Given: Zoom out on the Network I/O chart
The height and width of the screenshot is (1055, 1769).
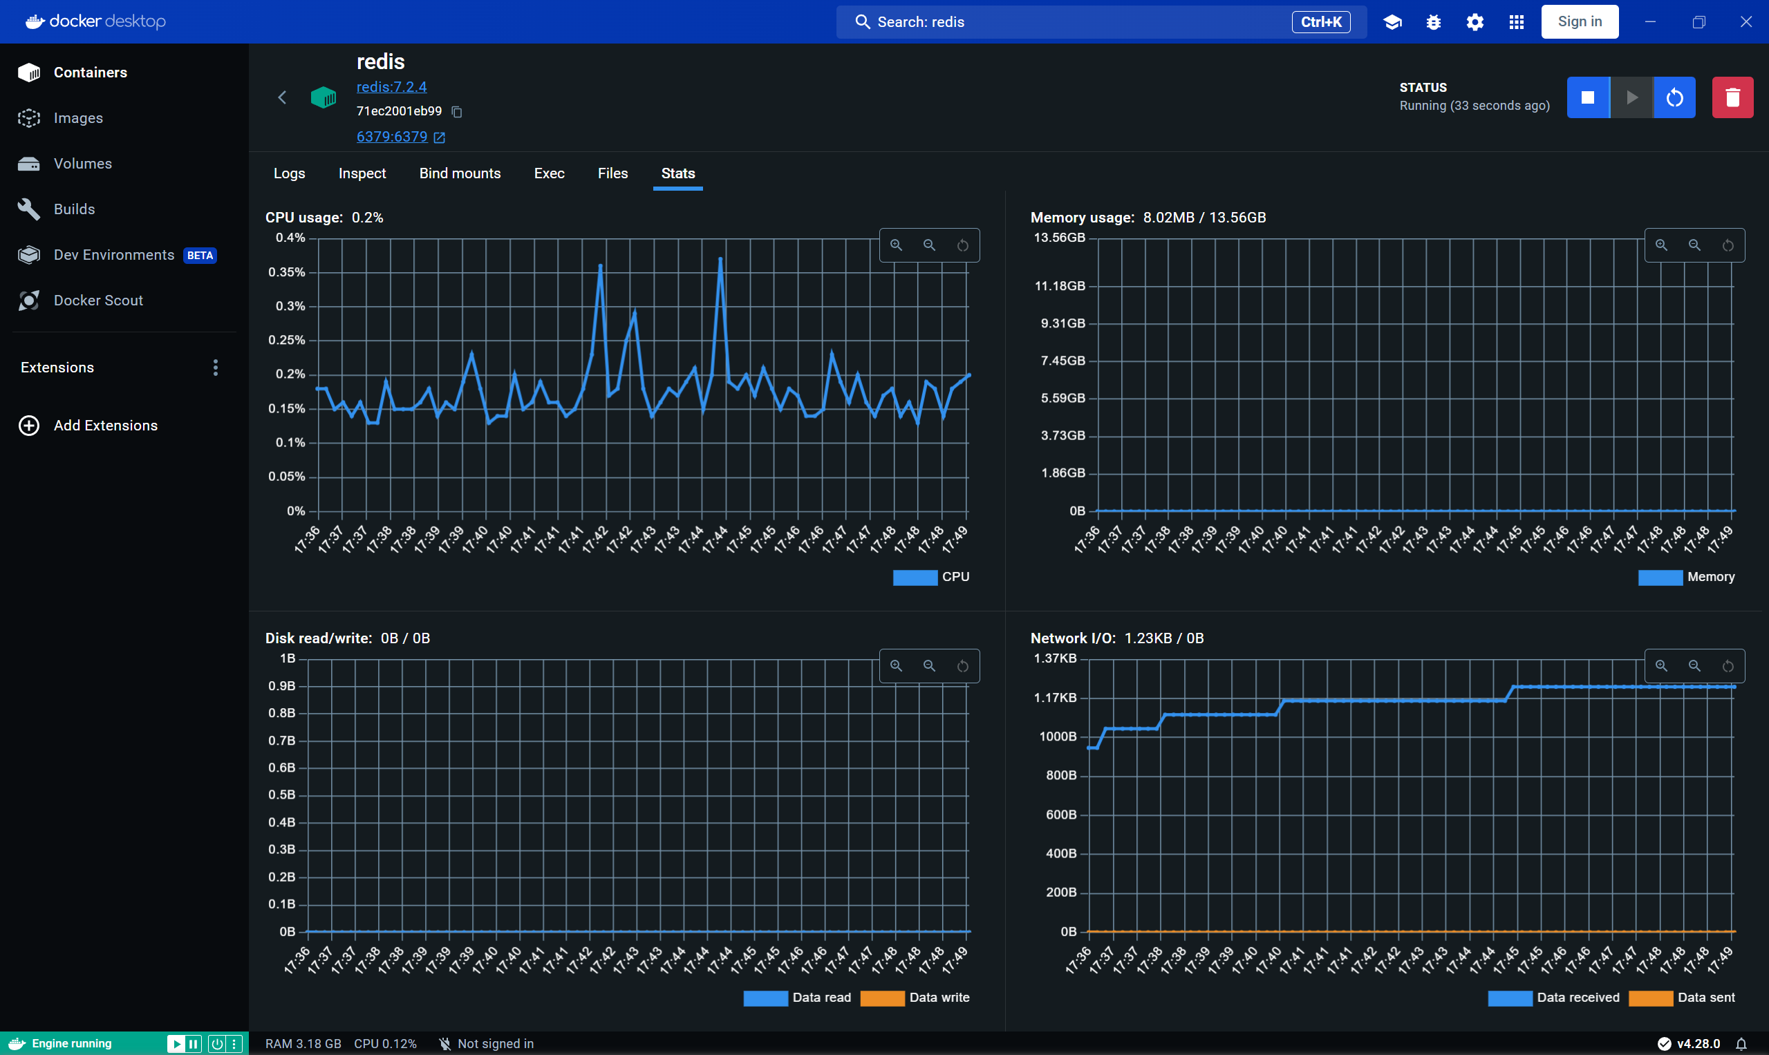Looking at the screenshot, I should point(1694,666).
